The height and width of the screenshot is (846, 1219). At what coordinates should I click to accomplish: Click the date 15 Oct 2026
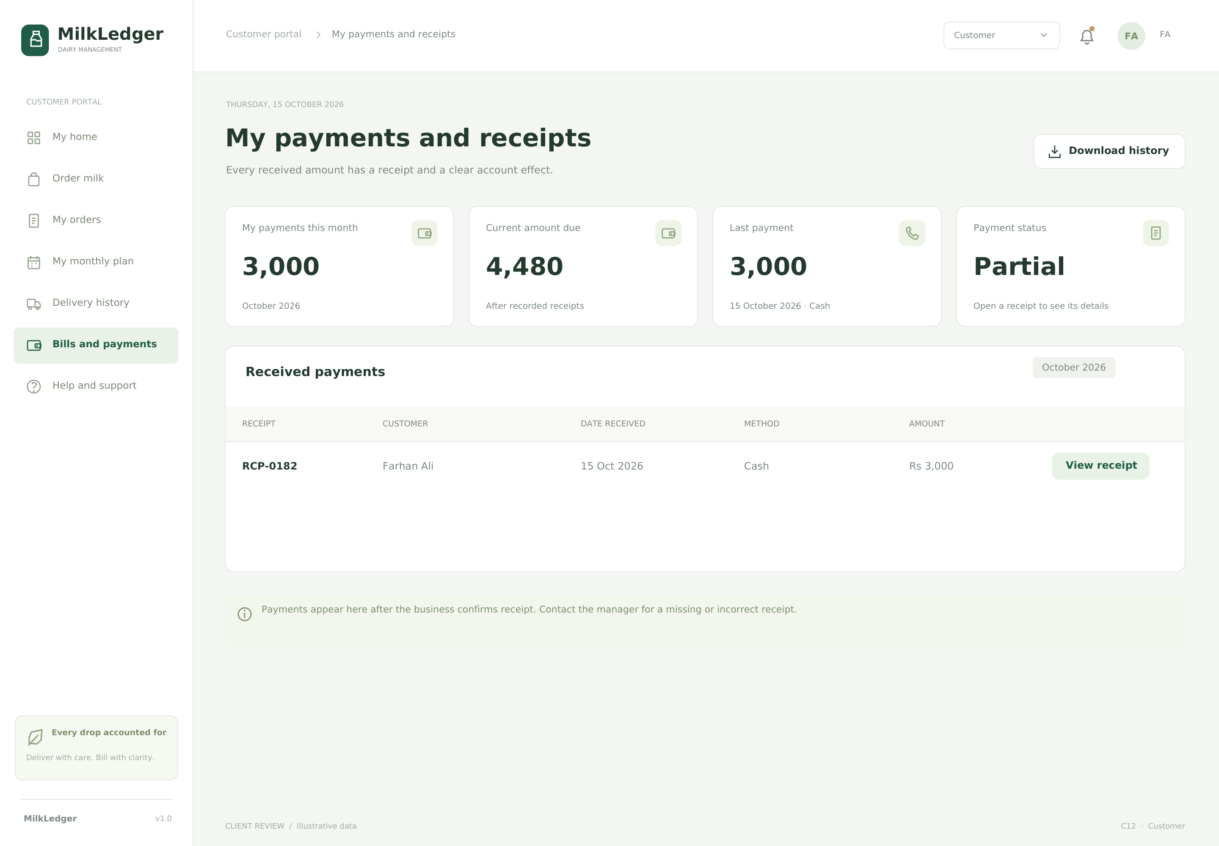[x=612, y=466]
